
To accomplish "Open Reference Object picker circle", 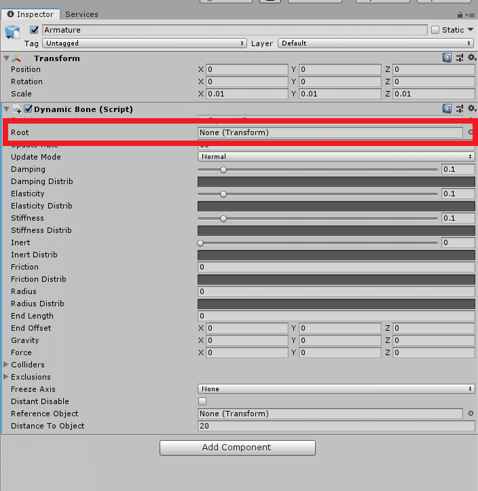I will pyautogui.click(x=471, y=414).
